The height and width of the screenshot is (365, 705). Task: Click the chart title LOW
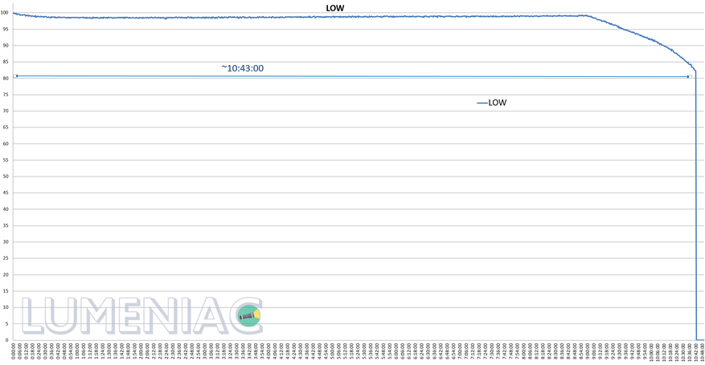(x=335, y=8)
